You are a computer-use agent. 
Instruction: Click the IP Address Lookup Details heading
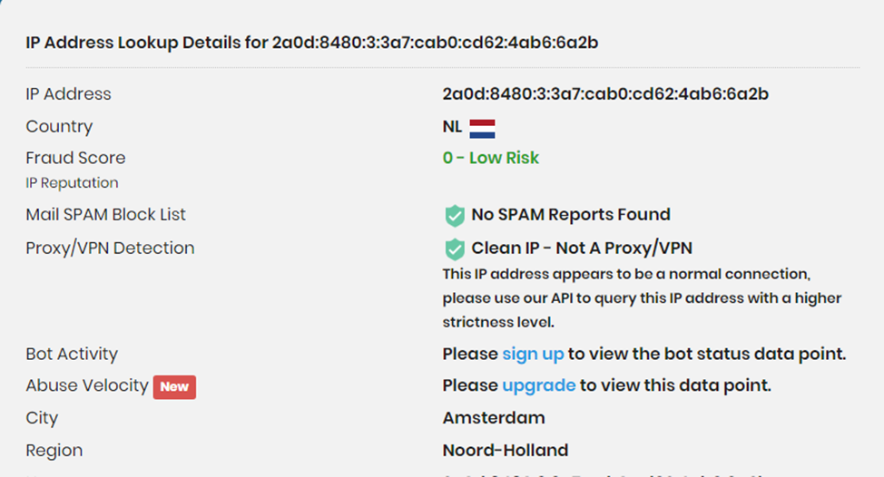pyautogui.click(x=311, y=43)
